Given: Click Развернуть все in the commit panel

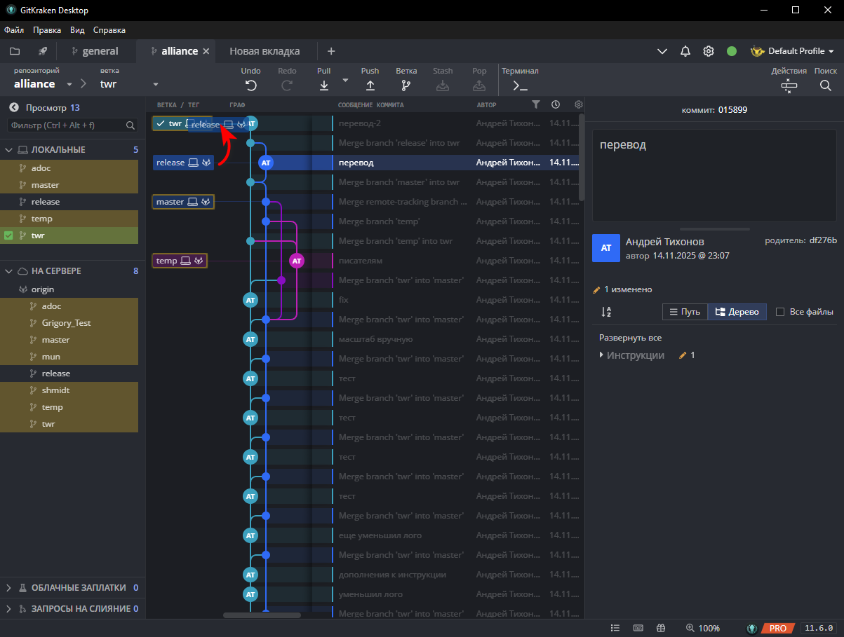Looking at the screenshot, I should pyautogui.click(x=636, y=337).
